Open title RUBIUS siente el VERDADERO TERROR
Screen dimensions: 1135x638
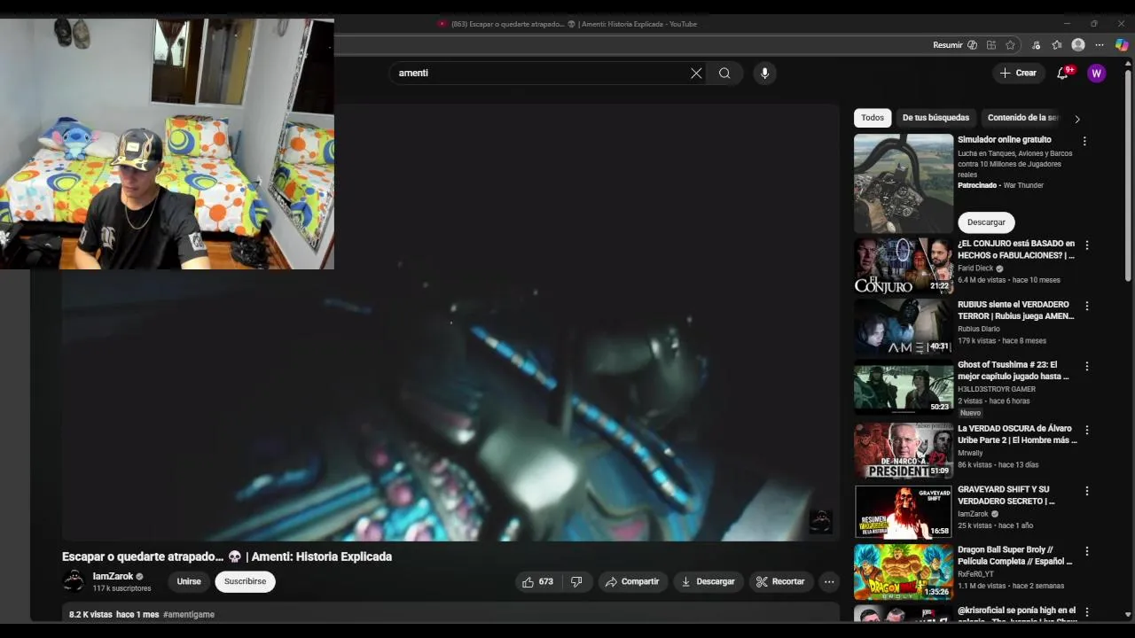pyautogui.click(x=1016, y=310)
